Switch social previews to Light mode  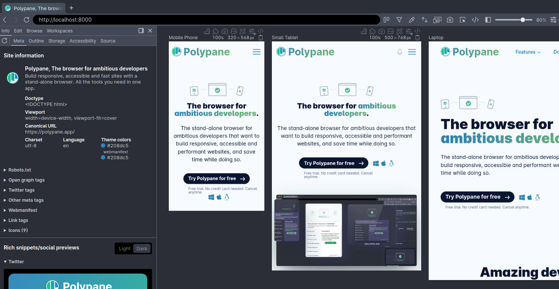[125, 249]
